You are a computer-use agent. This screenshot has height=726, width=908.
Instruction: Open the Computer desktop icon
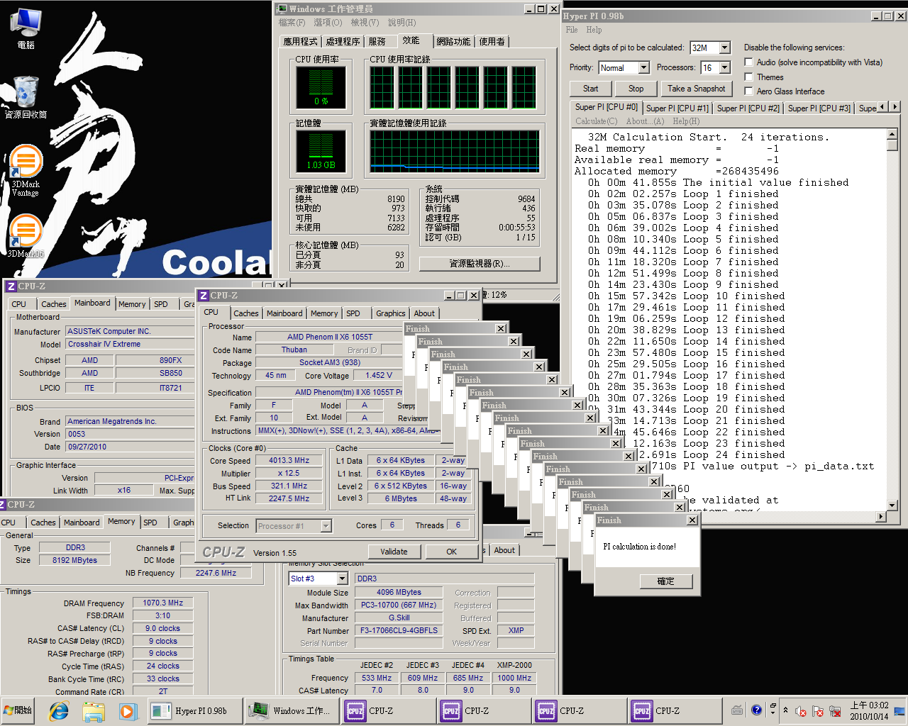[26, 28]
